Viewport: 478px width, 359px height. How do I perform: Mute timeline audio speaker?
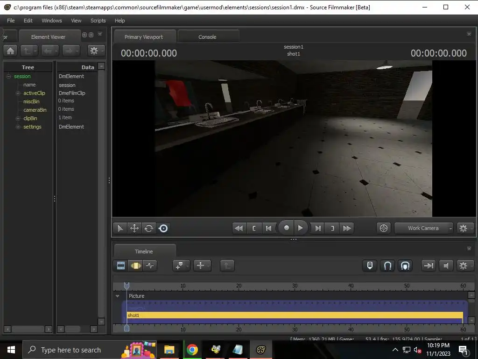pyautogui.click(x=446, y=266)
